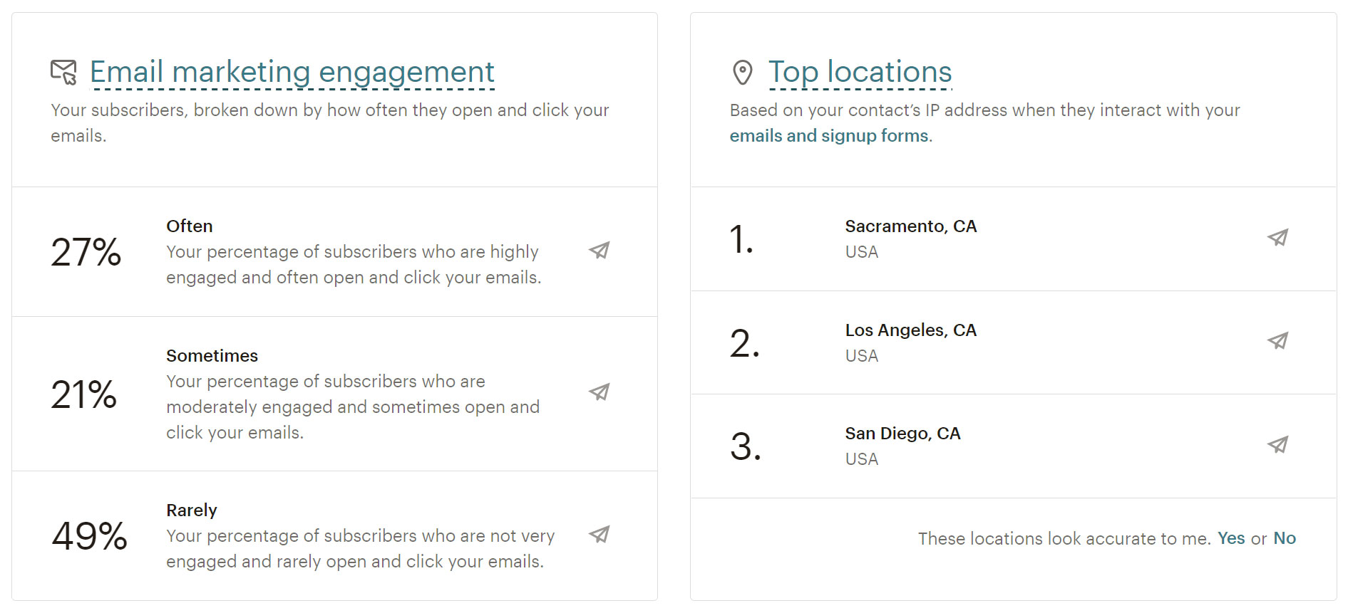Select the San Diego, CA location entry
This screenshot has height=613, width=1348.
[1013, 446]
